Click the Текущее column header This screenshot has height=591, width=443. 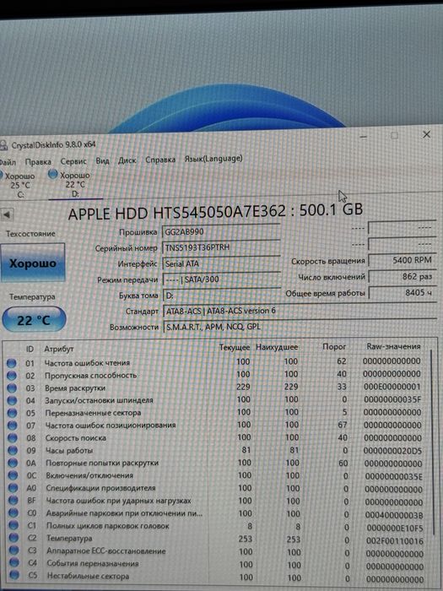coord(235,348)
